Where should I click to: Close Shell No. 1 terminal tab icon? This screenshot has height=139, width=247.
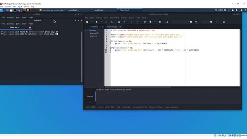pos(30,27)
